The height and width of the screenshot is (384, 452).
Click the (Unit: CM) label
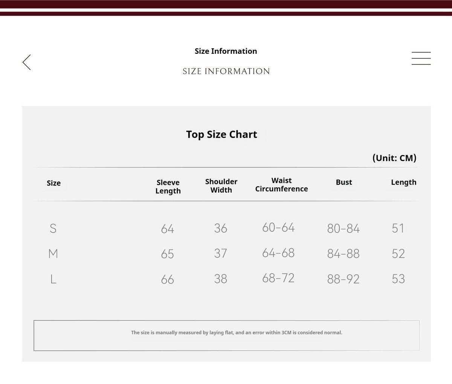(394, 158)
